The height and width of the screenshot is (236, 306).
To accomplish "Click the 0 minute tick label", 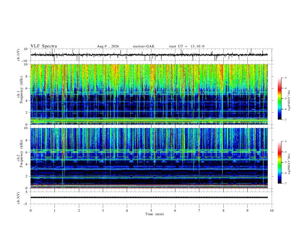I will (x=31, y=211).
